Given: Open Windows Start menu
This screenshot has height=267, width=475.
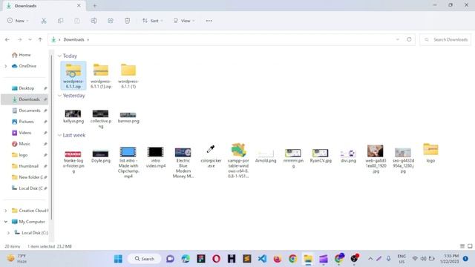Looking at the screenshot, I should click(x=118, y=259).
